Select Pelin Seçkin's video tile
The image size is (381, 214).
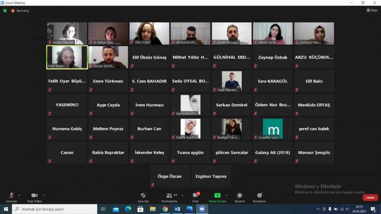67,57
